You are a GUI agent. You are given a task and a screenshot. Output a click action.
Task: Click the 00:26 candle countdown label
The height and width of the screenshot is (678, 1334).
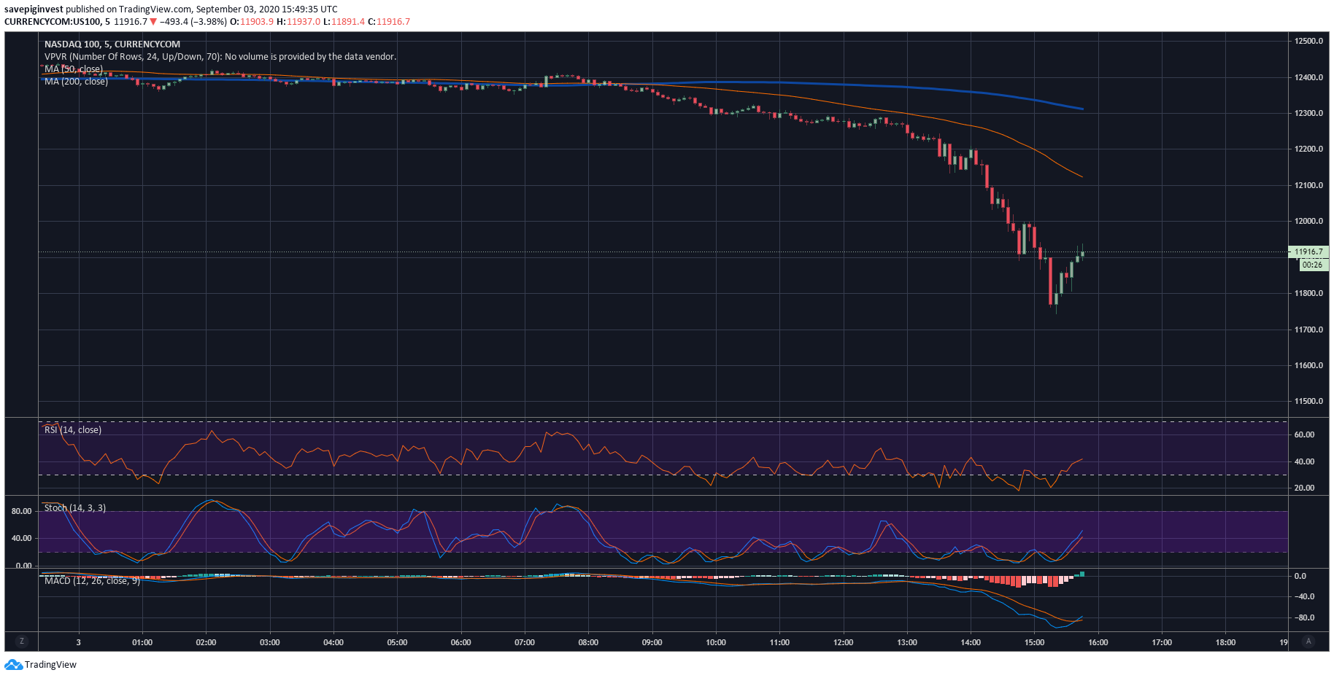(x=1312, y=265)
